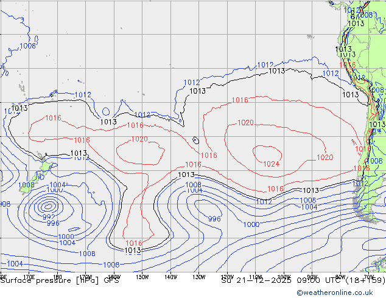Viewport: 386px width, 298px height.
Task: Click the 170W longitude axis label
Action: click(x=86, y=277)
